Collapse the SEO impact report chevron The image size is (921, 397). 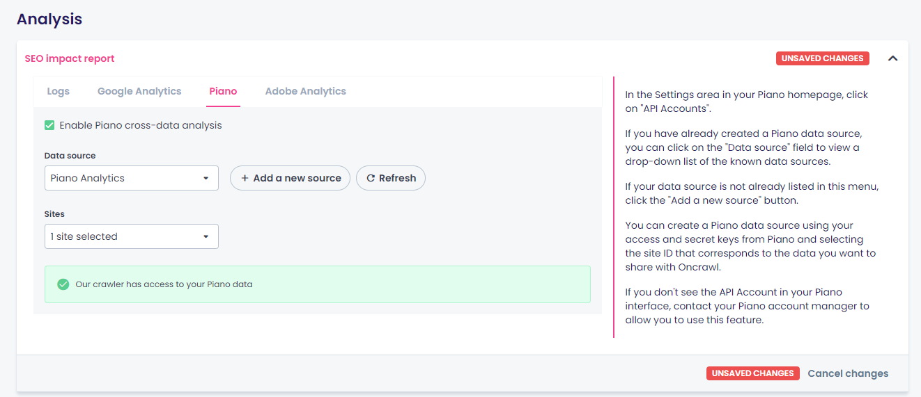tap(892, 58)
